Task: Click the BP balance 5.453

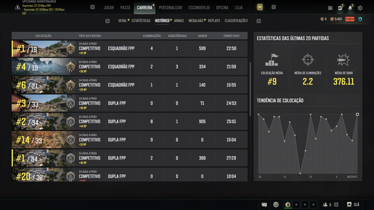Action: click(336, 19)
